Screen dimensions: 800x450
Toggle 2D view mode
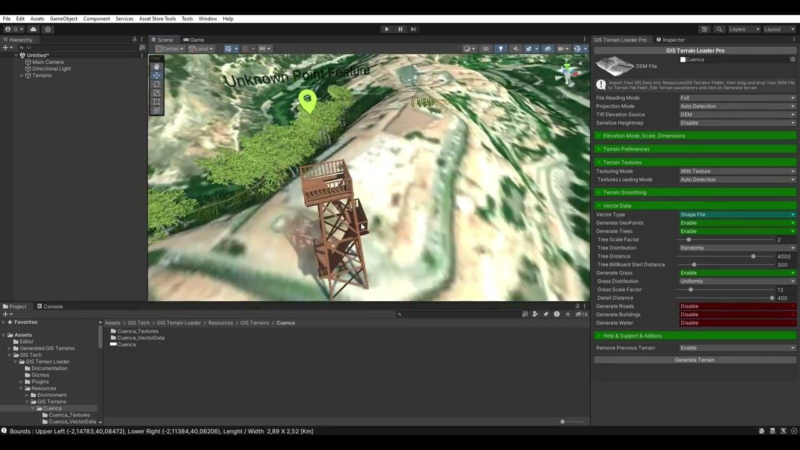(486, 49)
